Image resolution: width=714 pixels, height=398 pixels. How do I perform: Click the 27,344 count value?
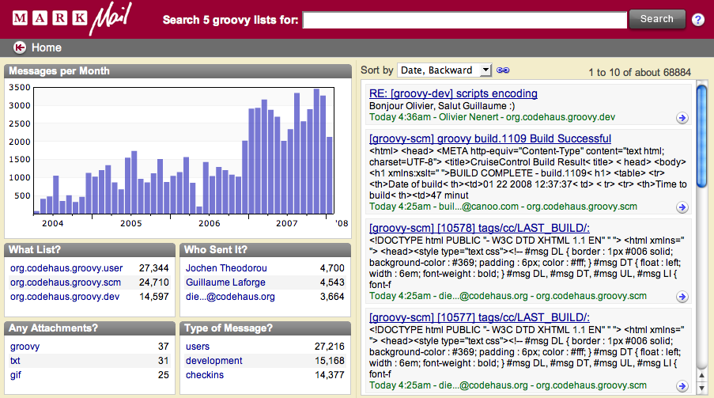click(154, 268)
